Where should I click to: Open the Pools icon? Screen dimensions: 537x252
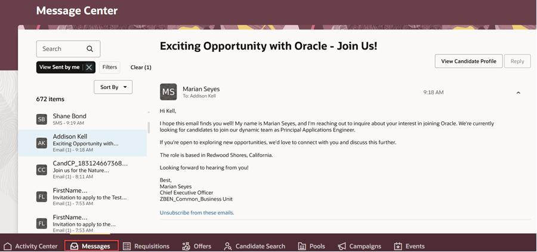tap(302, 246)
